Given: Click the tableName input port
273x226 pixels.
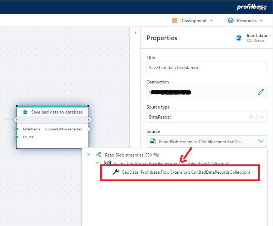Looking at the screenshot, I should pos(17,129).
